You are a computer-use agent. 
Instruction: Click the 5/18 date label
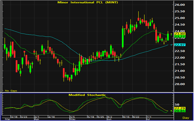pyautogui.click(x=91, y=117)
